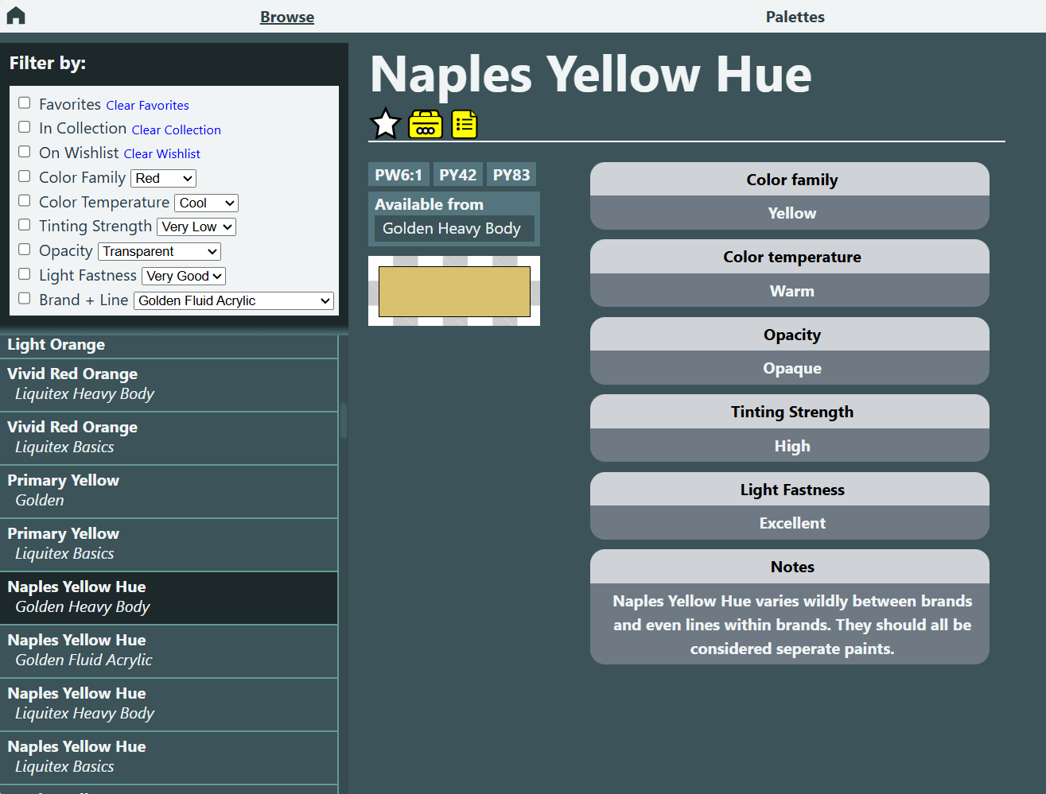Viewport: 1046px width, 794px height.
Task: Expand Light Fastness Very Good dropdown
Action: (184, 276)
